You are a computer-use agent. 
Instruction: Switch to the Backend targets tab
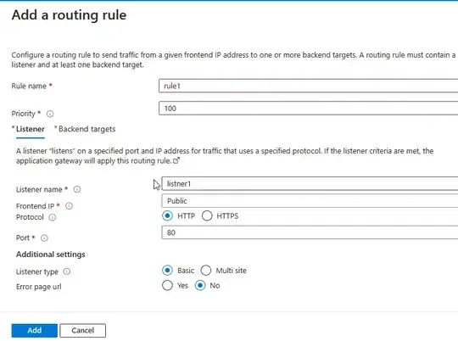85,129
